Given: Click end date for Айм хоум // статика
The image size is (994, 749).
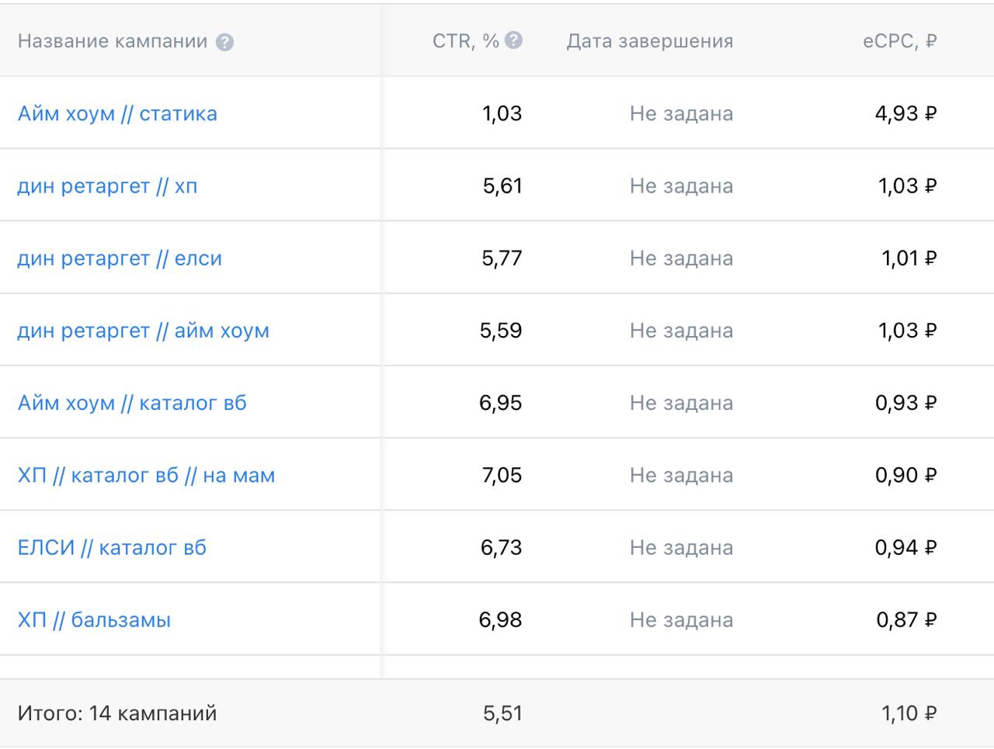Looking at the screenshot, I should pos(681,113).
